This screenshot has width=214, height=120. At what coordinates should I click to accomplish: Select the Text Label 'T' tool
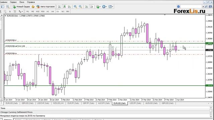point(15,11)
